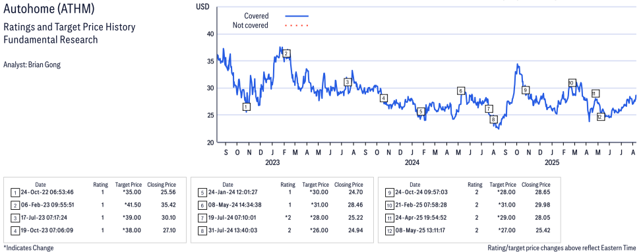643x252 pixels.
Task: Click the 2024 year label under the chart
Action: pos(412,162)
